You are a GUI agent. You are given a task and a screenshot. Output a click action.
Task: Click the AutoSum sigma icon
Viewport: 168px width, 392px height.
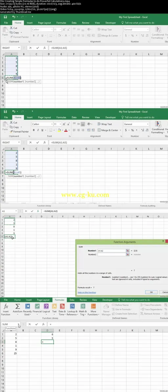(17, 306)
